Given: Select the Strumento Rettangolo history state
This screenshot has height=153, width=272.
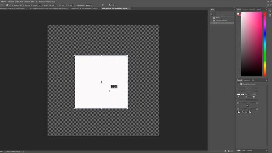Looking at the screenshot, I should tap(222, 20).
